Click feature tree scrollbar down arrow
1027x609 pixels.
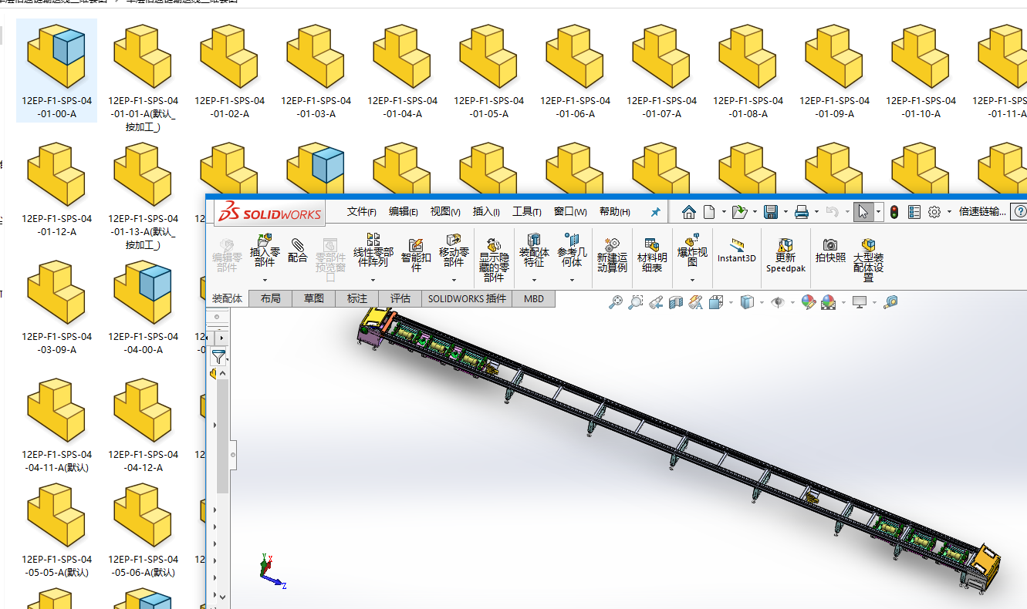(x=223, y=596)
